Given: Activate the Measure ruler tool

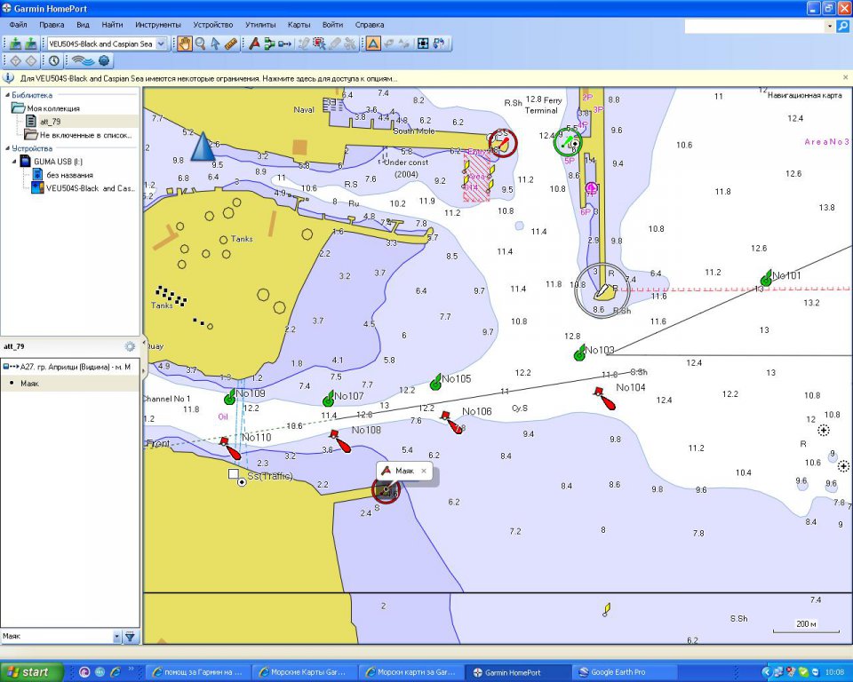Looking at the screenshot, I should pyautogui.click(x=230, y=44).
